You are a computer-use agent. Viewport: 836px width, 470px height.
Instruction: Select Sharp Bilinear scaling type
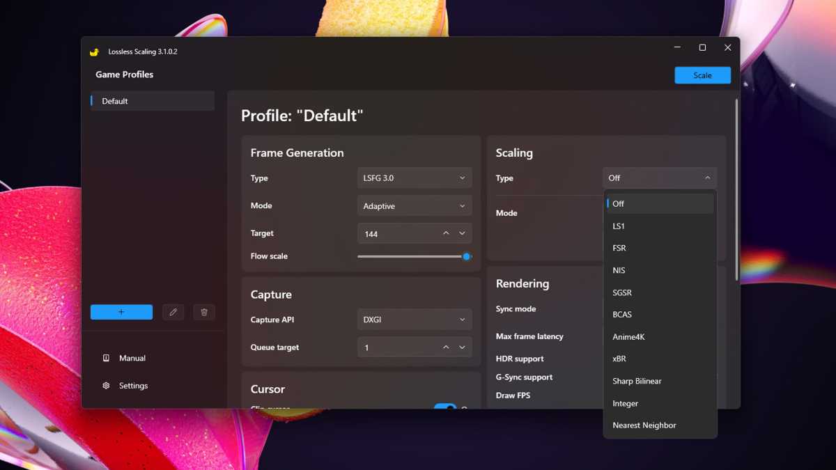(x=660, y=381)
